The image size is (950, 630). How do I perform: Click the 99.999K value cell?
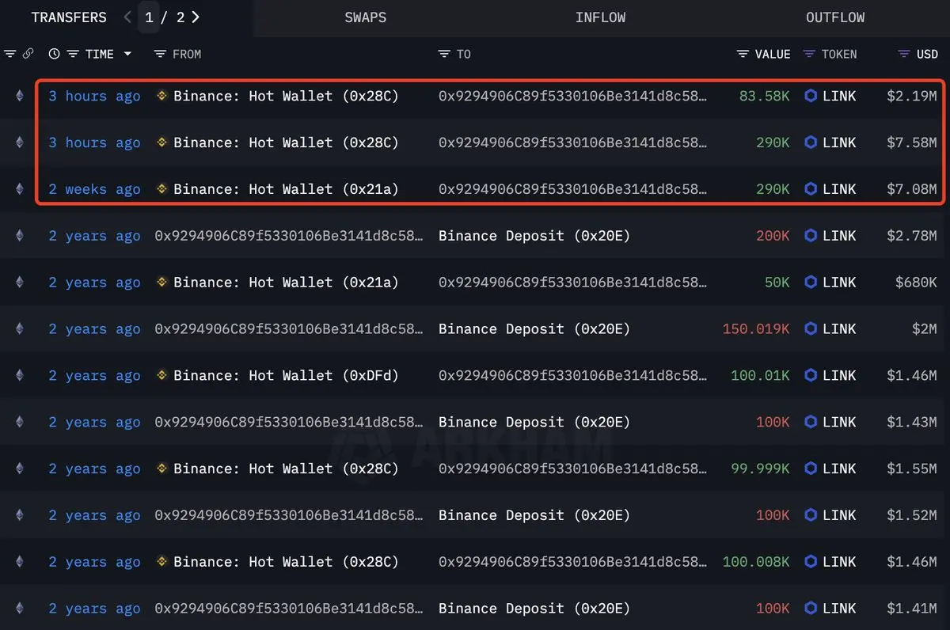tap(760, 469)
